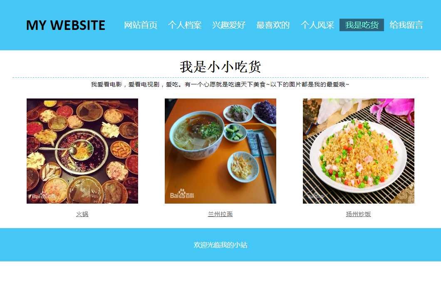Follow the 扬州炒饭 caption link
Viewport: 441px width, 305px height.
[x=359, y=214]
